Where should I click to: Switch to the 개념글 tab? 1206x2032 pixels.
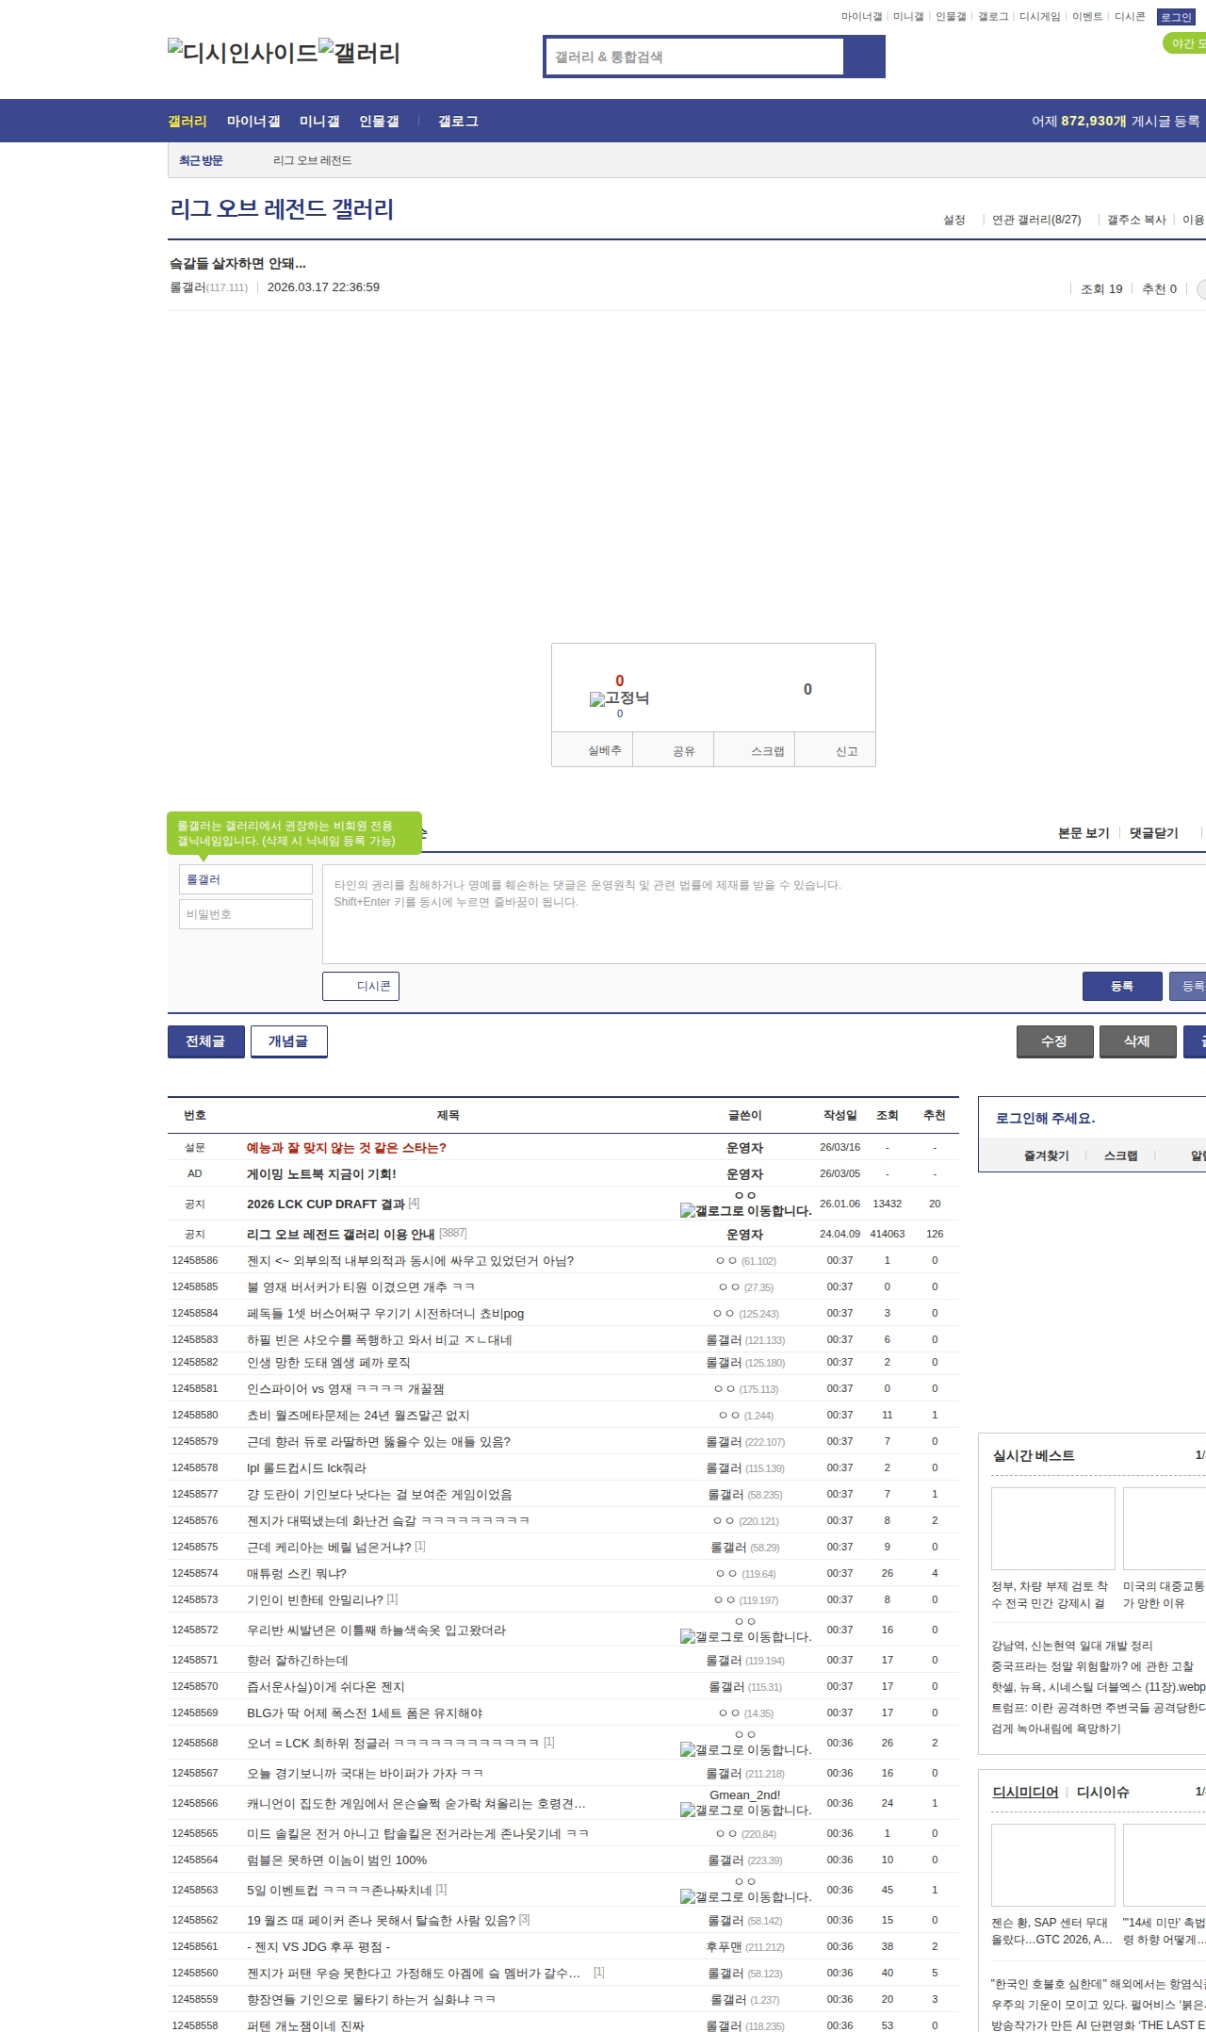coord(288,1041)
